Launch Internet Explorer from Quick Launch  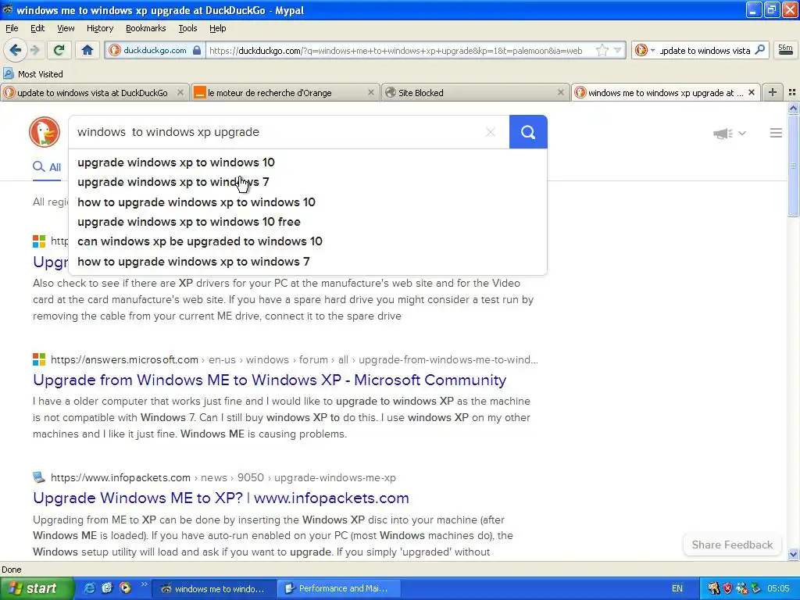pos(89,587)
